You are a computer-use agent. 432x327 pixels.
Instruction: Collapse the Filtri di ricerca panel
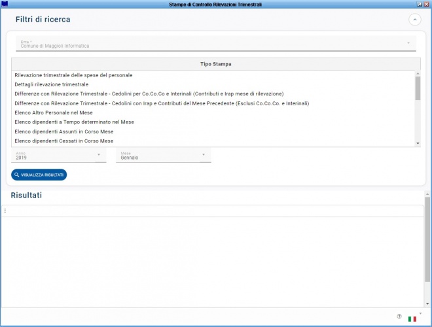tap(414, 20)
